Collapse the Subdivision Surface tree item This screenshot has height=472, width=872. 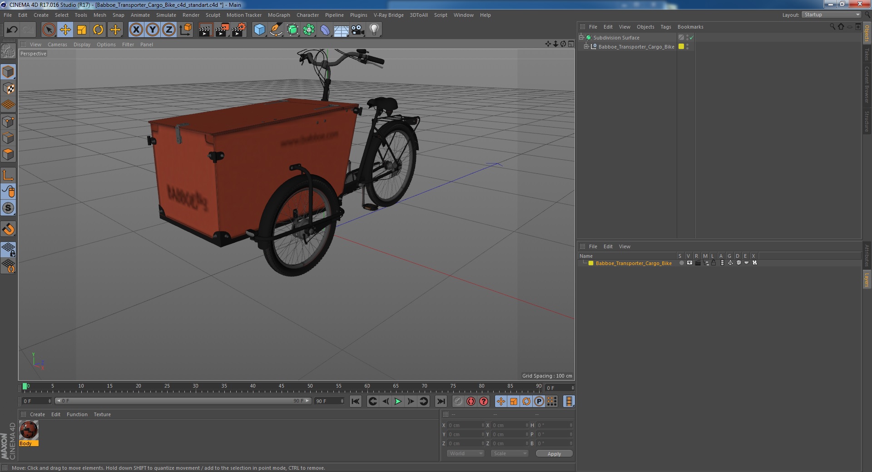pyautogui.click(x=581, y=38)
